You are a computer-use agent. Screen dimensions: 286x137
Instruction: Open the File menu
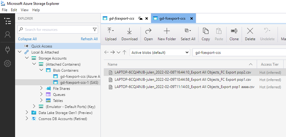pos(4,10)
